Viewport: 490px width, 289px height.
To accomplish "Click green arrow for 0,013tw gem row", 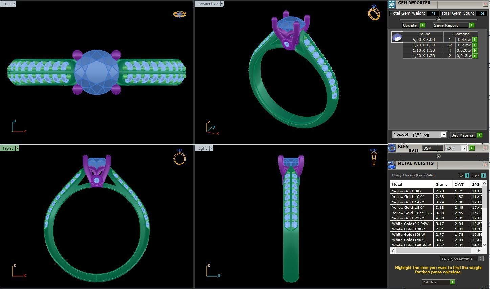I will (475, 56).
